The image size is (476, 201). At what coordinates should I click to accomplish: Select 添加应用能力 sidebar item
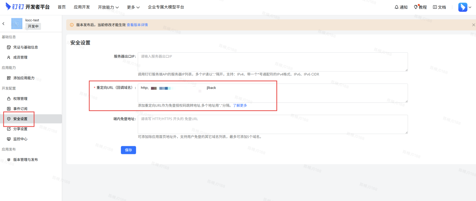pyautogui.click(x=24, y=78)
